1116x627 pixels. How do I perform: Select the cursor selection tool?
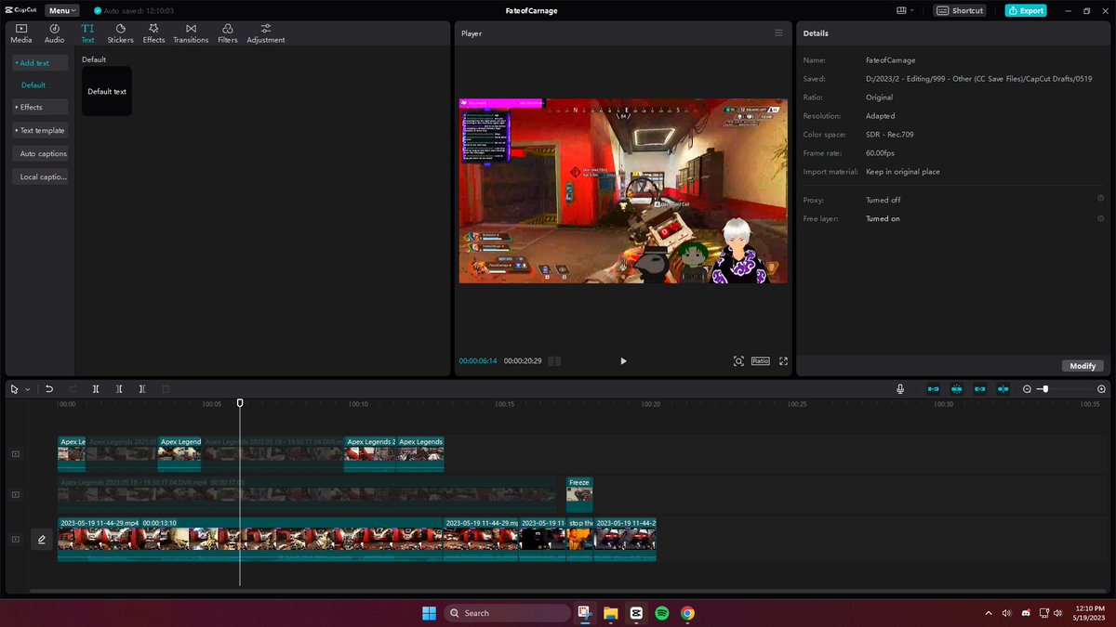tap(14, 389)
